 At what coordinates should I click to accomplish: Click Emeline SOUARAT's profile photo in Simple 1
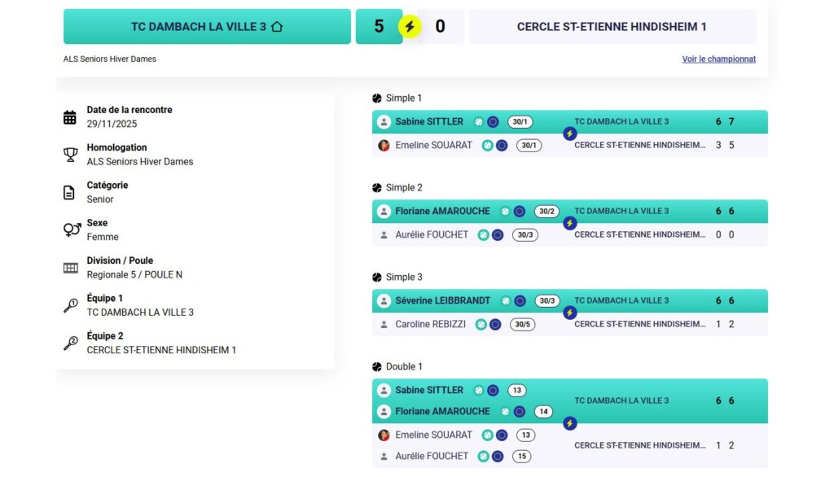pos(384,146)
